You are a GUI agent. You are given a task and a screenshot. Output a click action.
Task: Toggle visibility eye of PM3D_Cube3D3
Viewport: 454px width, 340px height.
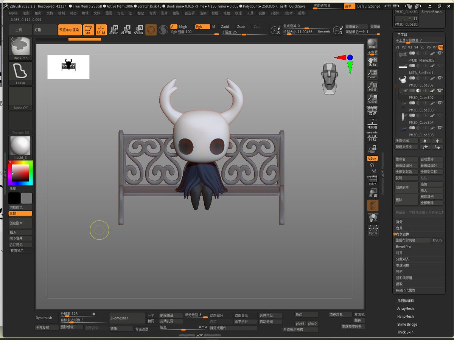click(x=440, y=103)
